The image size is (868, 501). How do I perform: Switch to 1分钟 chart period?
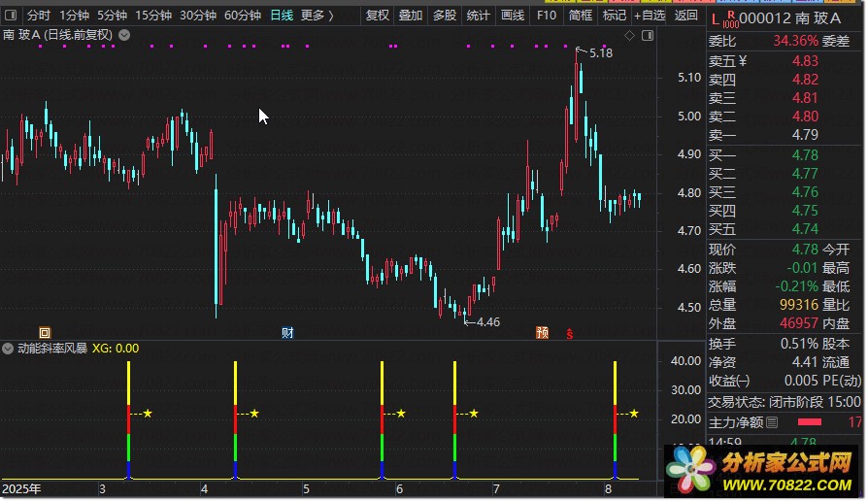(74, 15)
